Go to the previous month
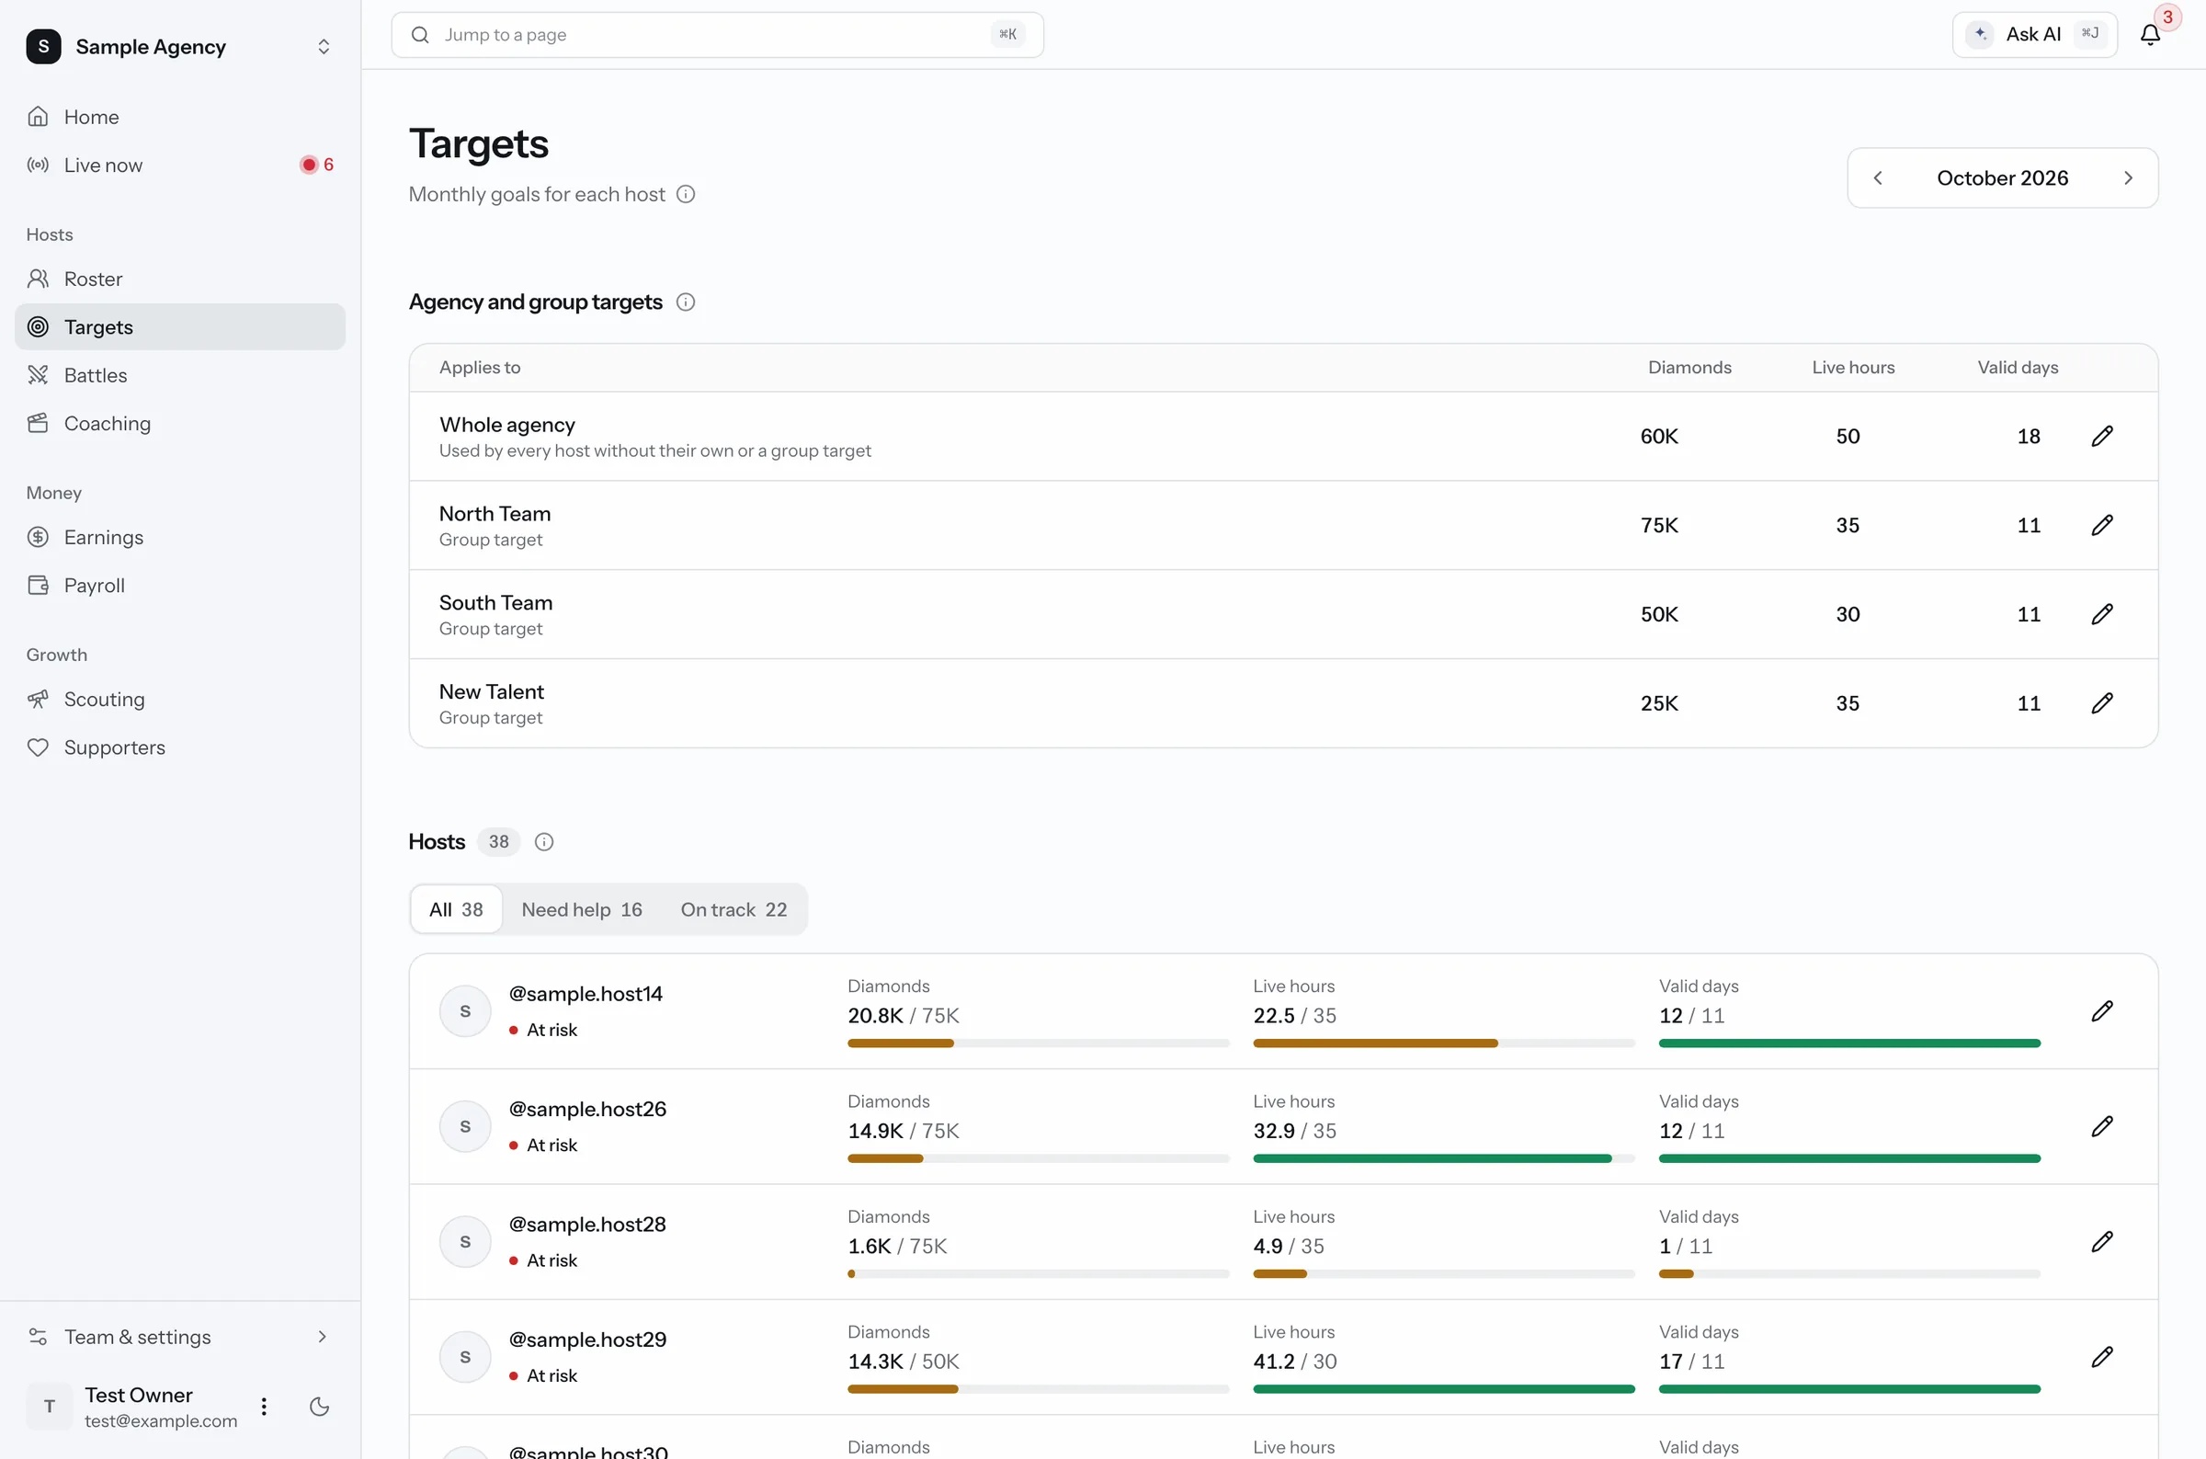Image resolution: width=2206 pixels, height=1459 pixels. [x=1878, y=177]
